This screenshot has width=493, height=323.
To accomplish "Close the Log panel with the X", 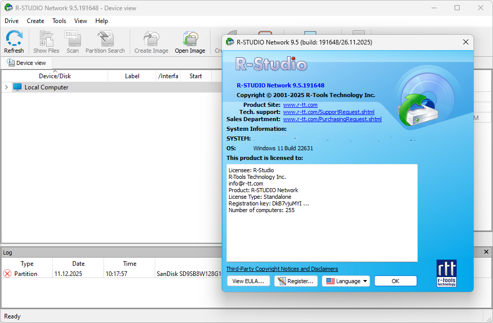I will click(x=486, y=252).
